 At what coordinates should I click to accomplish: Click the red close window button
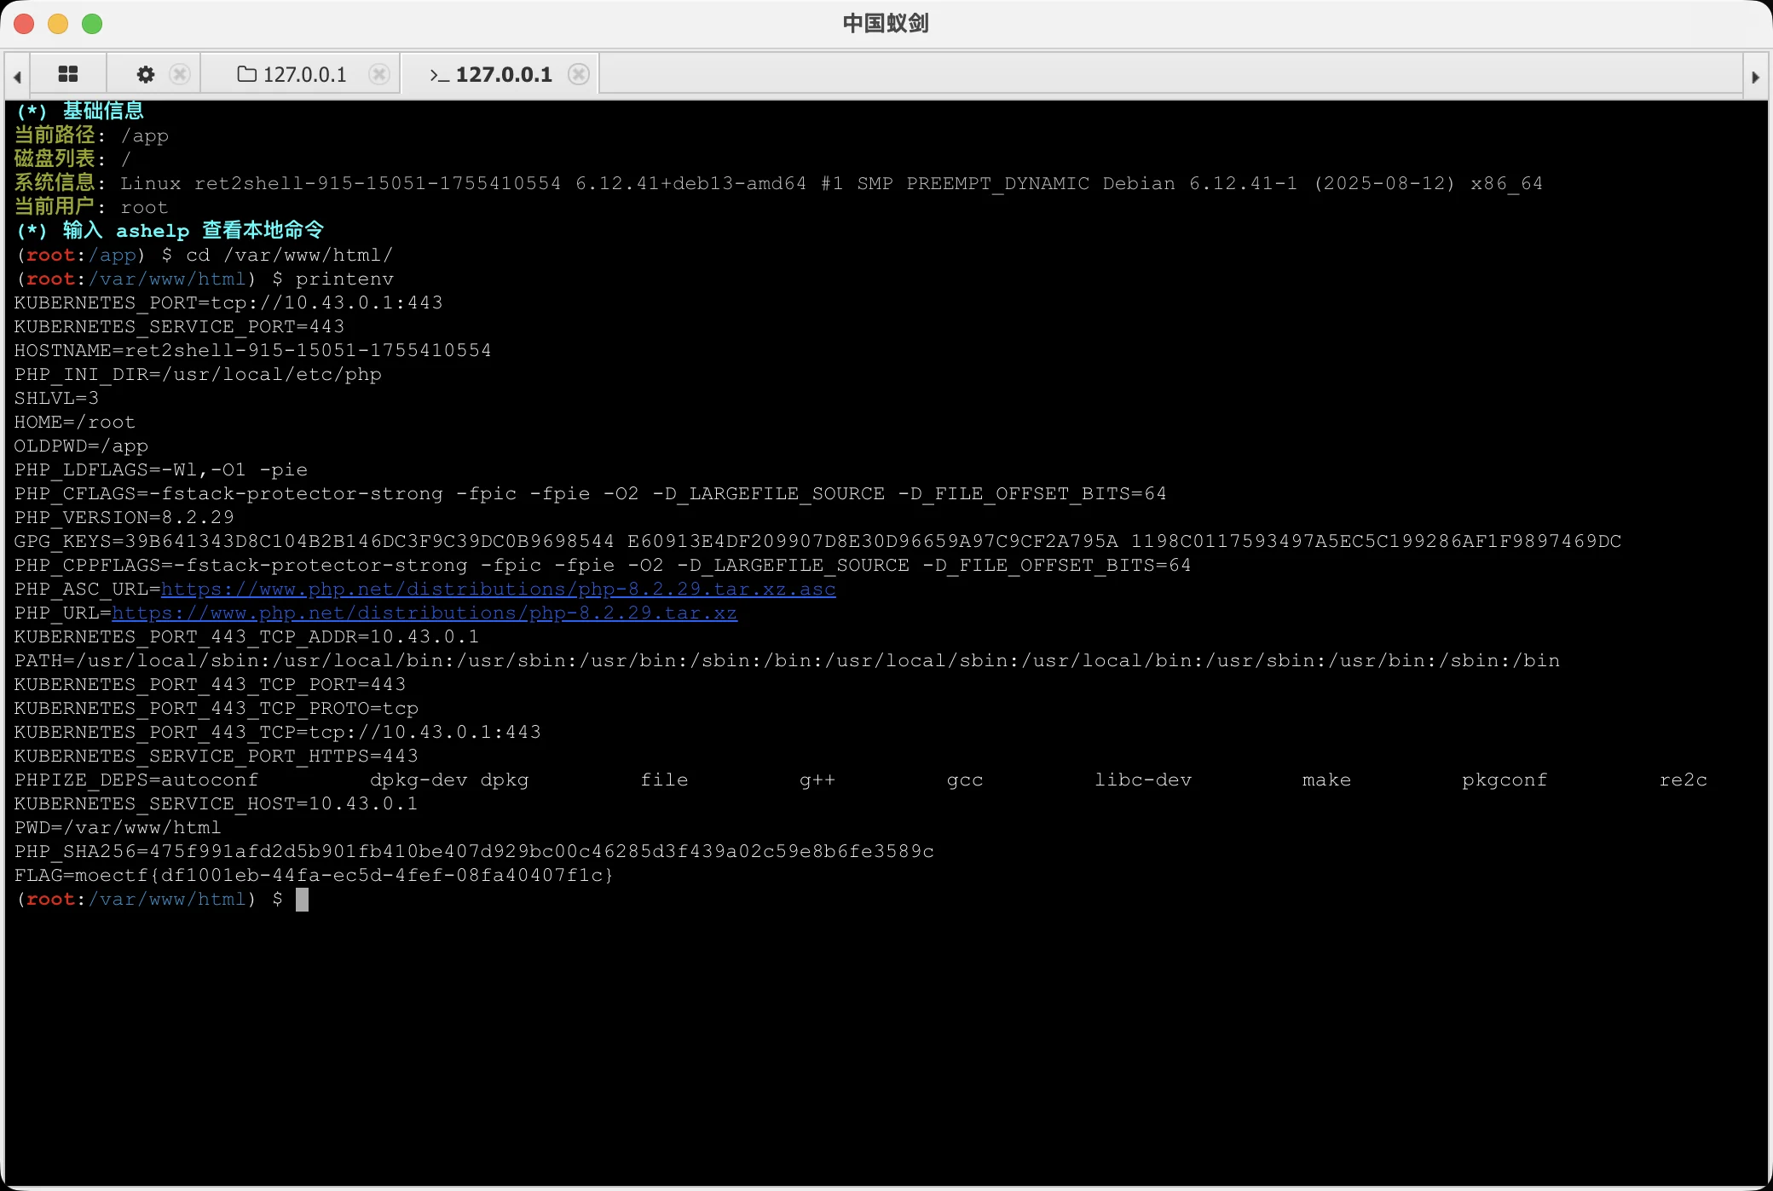coord(24,24)
